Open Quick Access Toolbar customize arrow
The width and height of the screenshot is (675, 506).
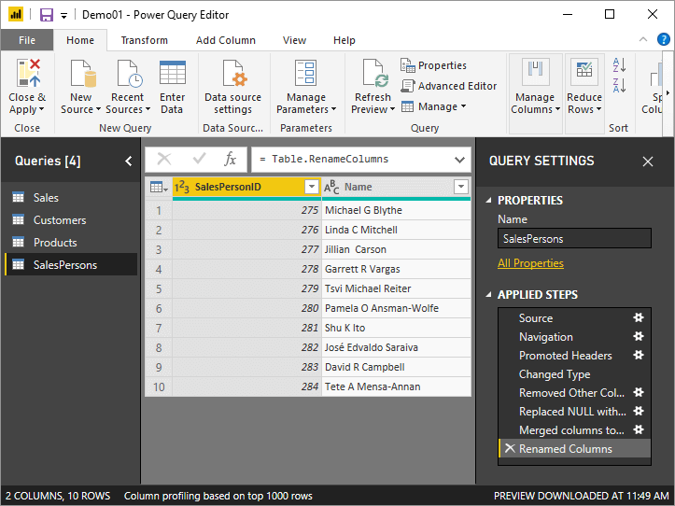pyautogui.click(x=63, y=16)
